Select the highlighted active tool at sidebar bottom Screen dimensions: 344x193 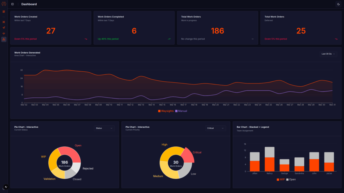click(x=3, y=39)
